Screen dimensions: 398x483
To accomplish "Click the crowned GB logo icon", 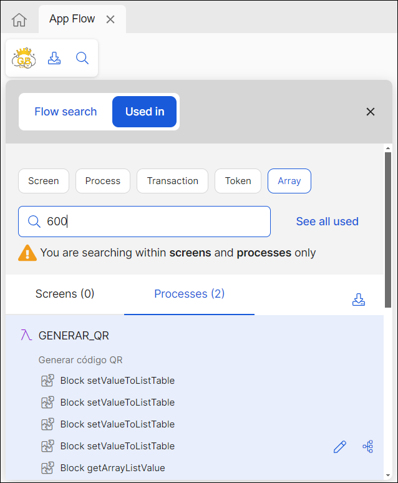I will 24,59.
